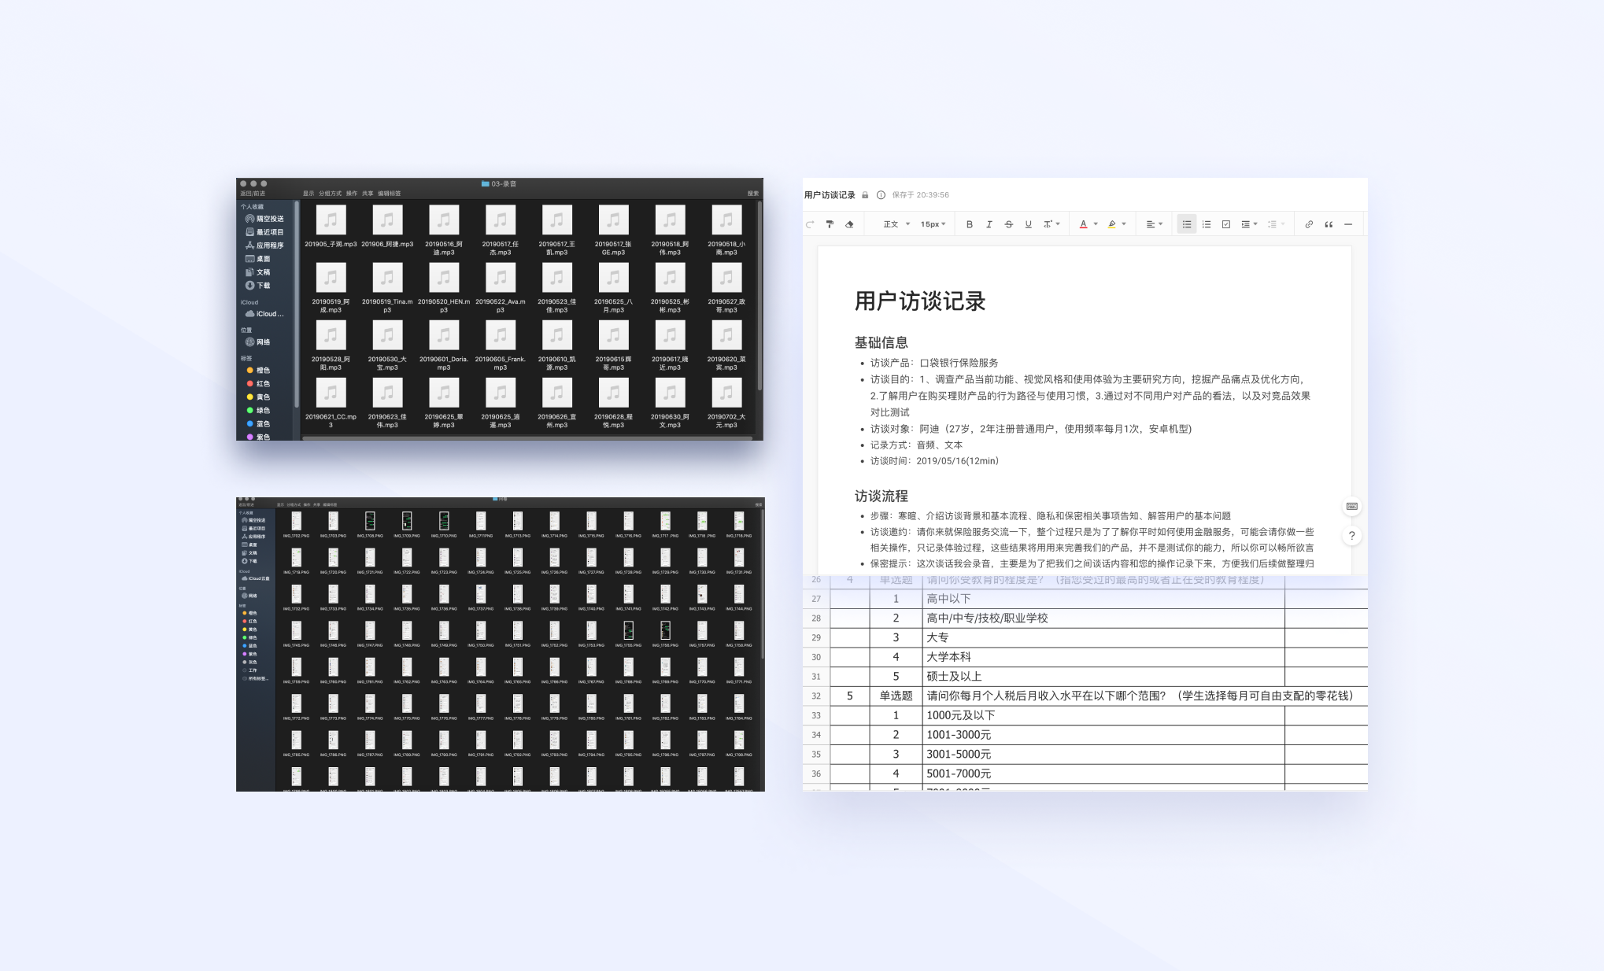Select file 20190519_Tina.mp3
The height and width of the screenshot is (971, 1604).
point(387,284)
